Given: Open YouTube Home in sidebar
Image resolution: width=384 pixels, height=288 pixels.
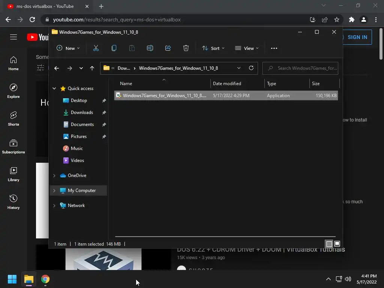Looking at the screenshot, I should click(13, 63).
